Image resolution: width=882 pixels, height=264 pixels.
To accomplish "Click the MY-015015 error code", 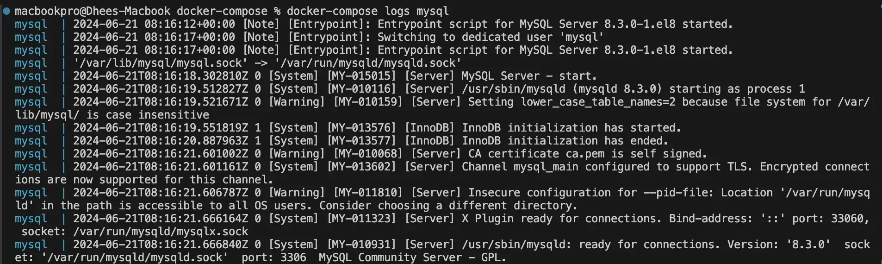I will pos(361,75).
